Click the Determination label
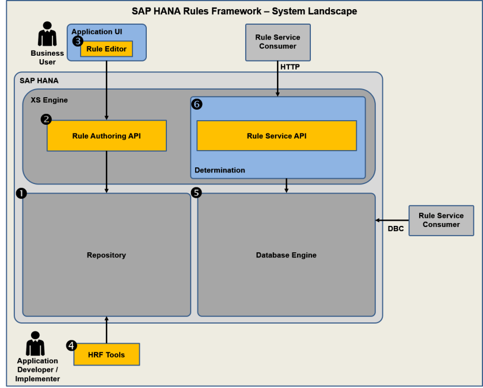 click(x=219, y=170)
